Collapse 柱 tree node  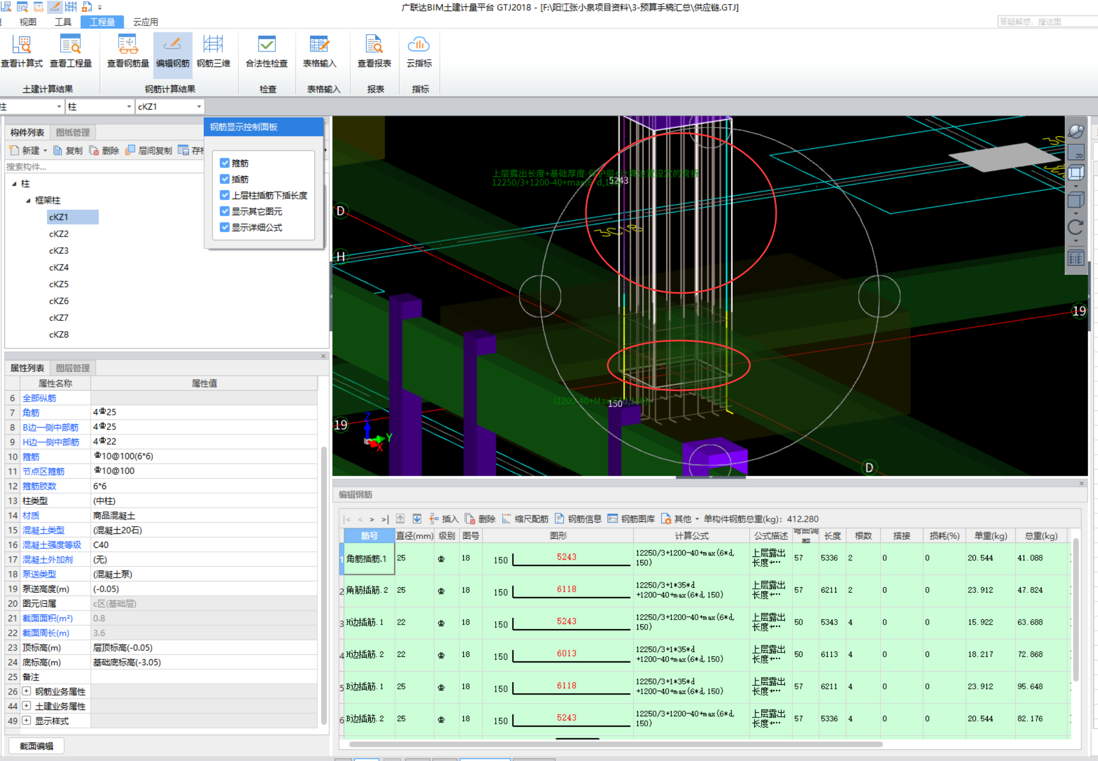pyautogui.click(x=14, y=183)
